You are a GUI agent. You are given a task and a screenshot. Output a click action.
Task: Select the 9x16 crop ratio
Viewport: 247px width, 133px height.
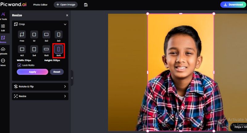tap(59, 49)
